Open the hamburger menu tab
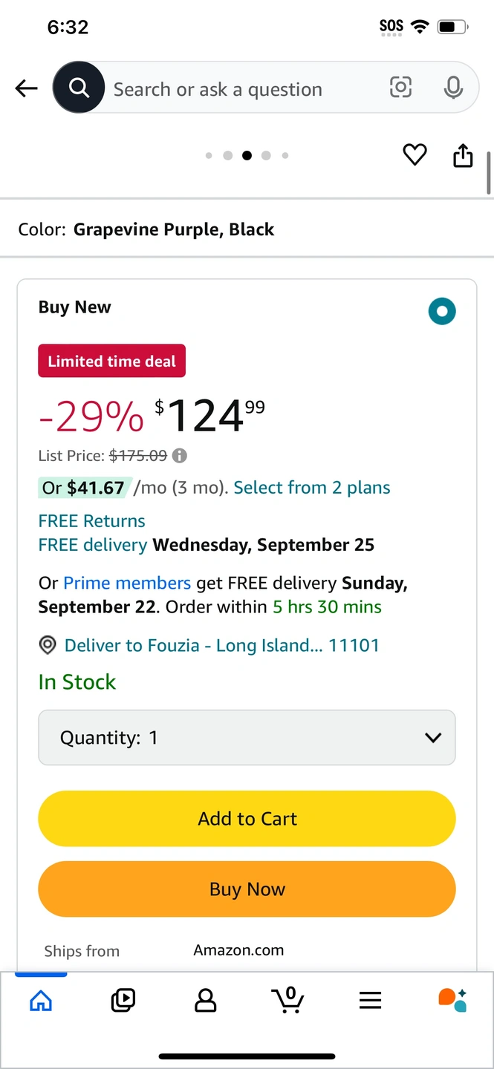Viewport: 494px width, 1069px height. click(370, 1001)
